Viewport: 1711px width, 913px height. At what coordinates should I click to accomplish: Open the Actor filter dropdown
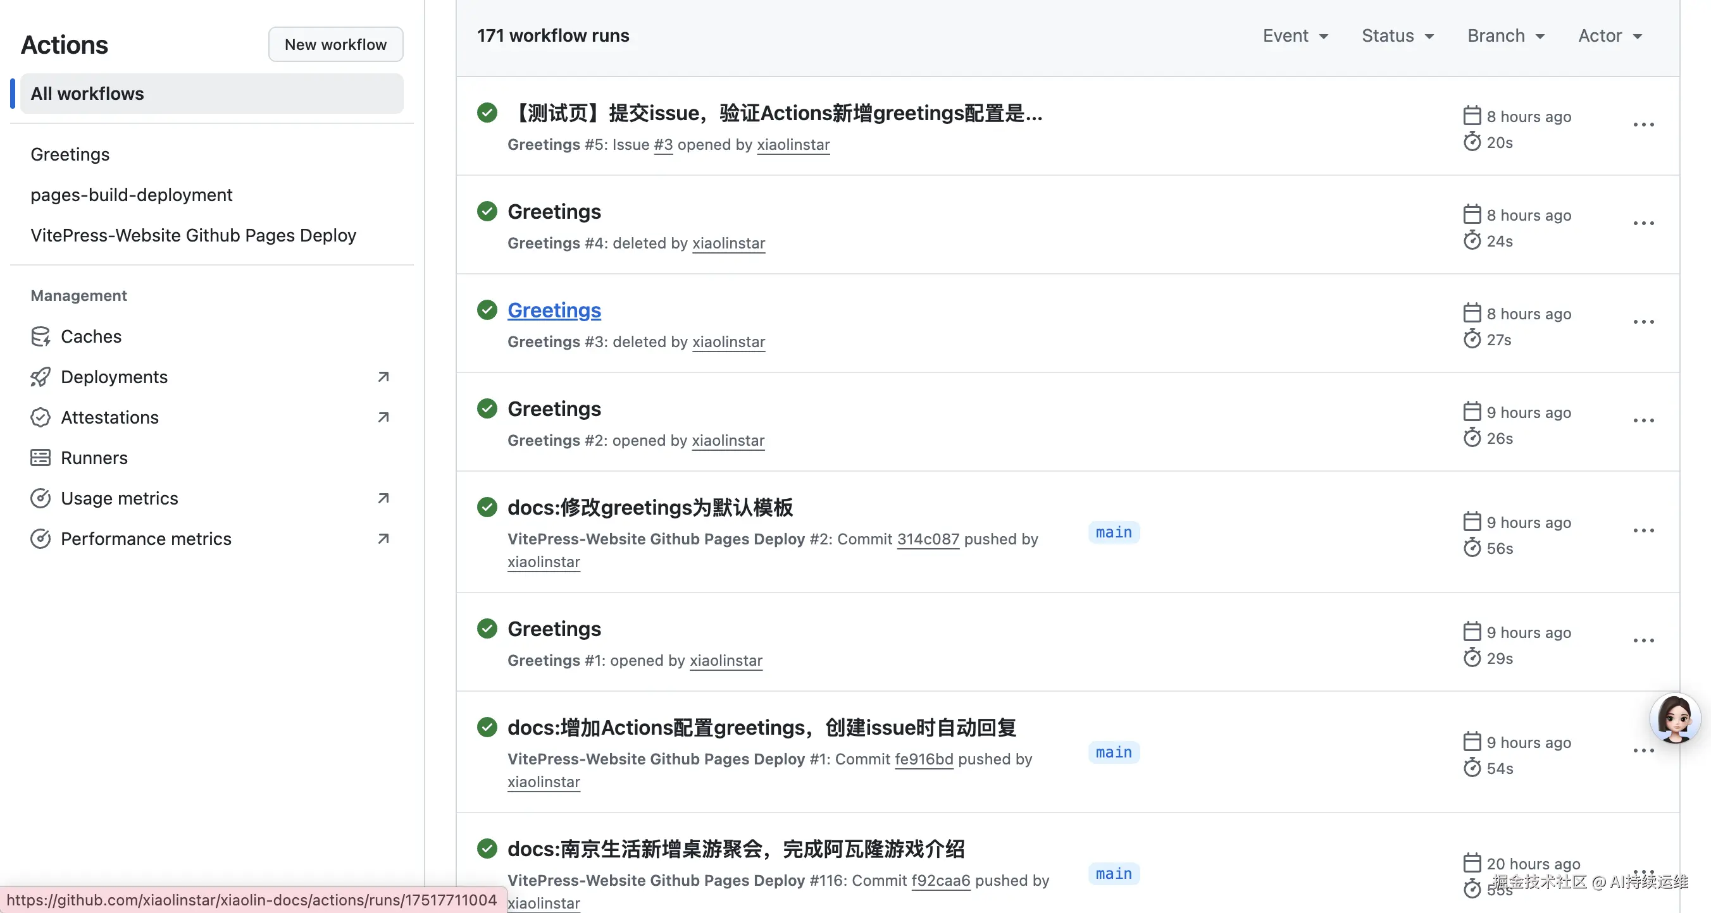[1609, 36]
